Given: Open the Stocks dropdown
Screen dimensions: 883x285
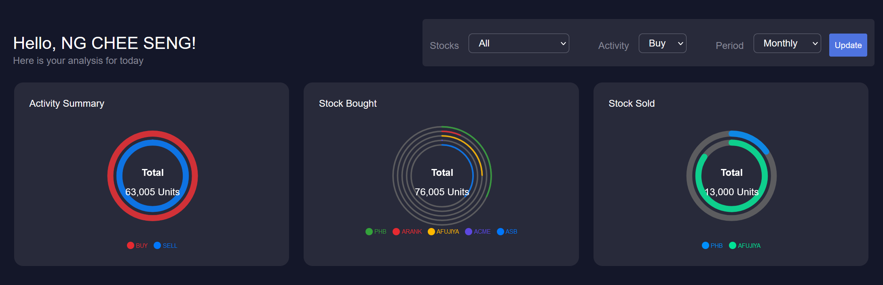Looking at the screenshot, I should 519,43.
